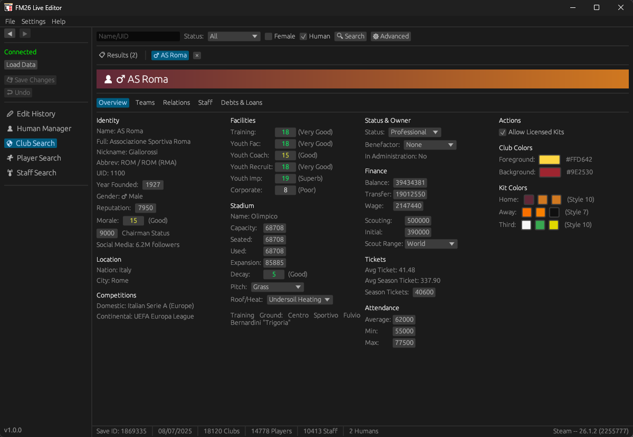
Task: Pick the club Foreground color swatch
Action: [549, 160]
